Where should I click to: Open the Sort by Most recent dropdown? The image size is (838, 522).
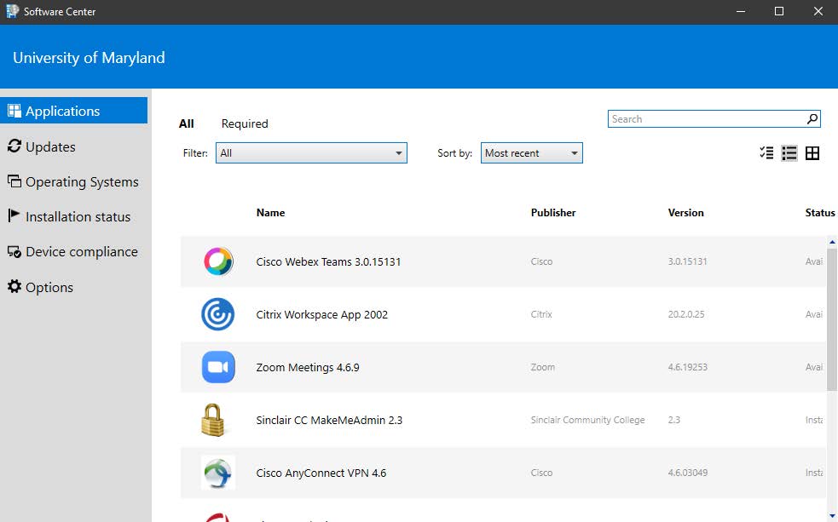click(x=531, y=153)
